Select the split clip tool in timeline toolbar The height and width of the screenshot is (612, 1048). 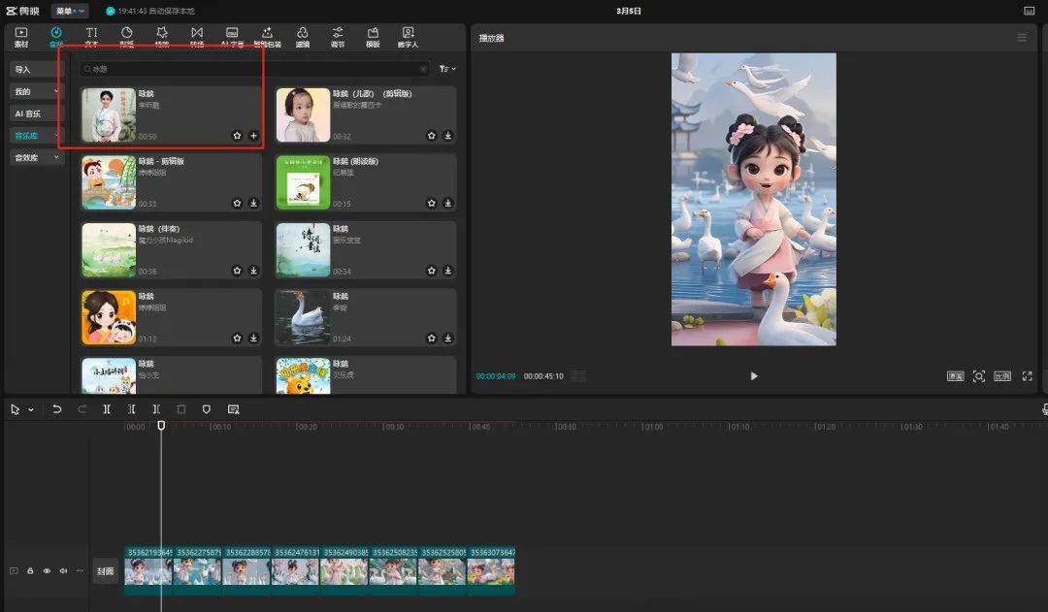point(107,409)
